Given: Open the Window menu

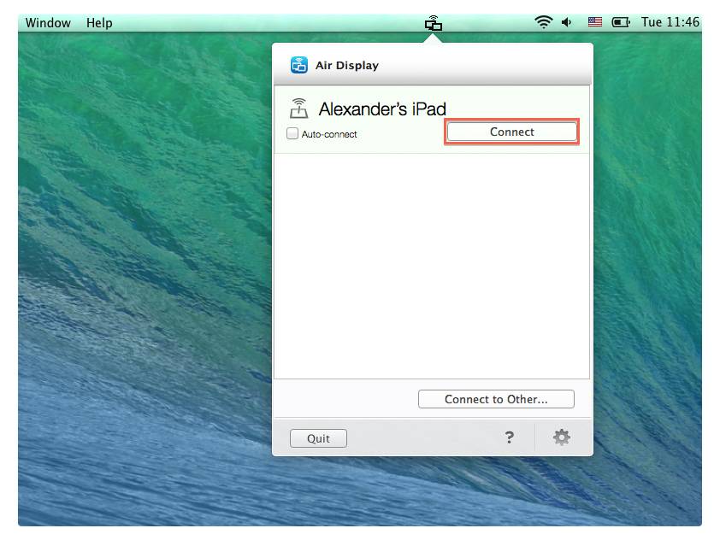Looking at the screenshot, I should [48, 23].
